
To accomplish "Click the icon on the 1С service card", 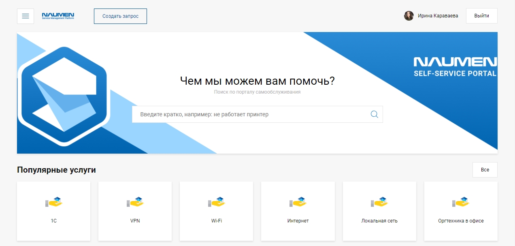I will pos(54,202).
